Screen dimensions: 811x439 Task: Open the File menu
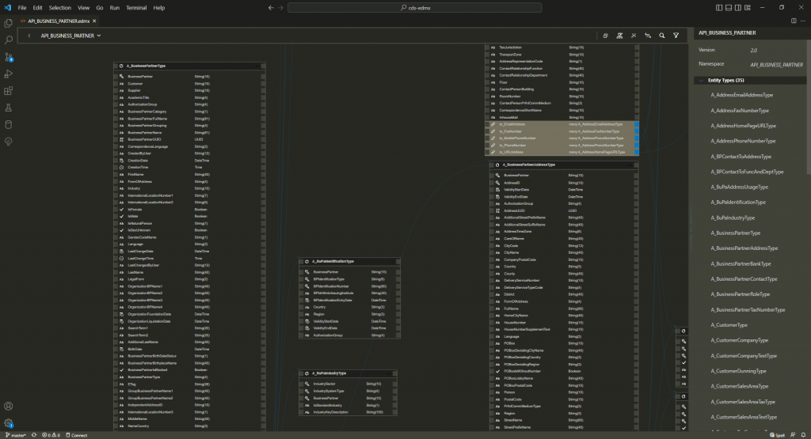click(x=22, y=8)
